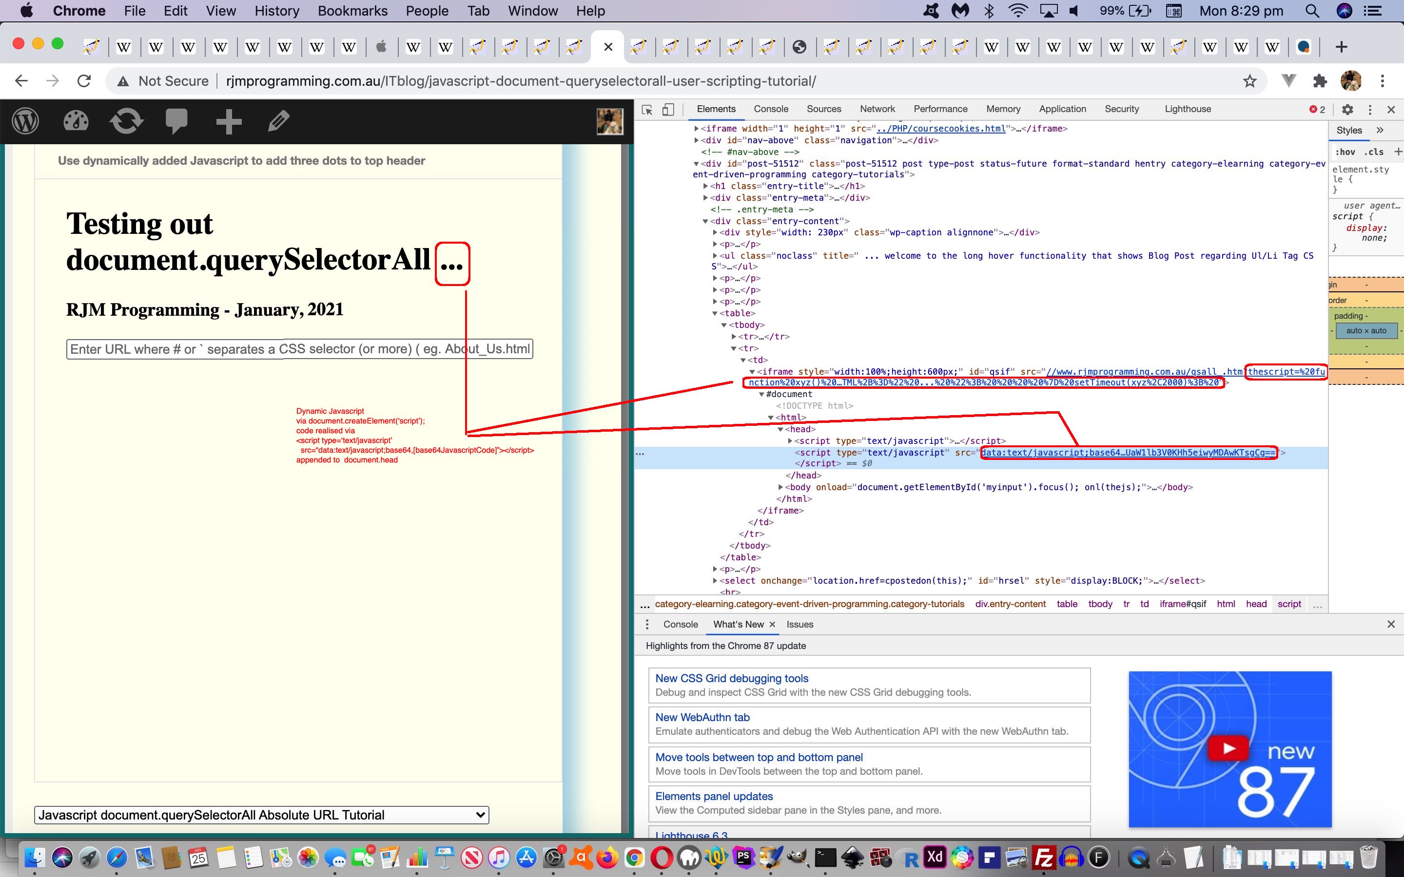Open the Javascript querySelector tutorial dropdown
1404x877 pixels.
pos(262,814)
